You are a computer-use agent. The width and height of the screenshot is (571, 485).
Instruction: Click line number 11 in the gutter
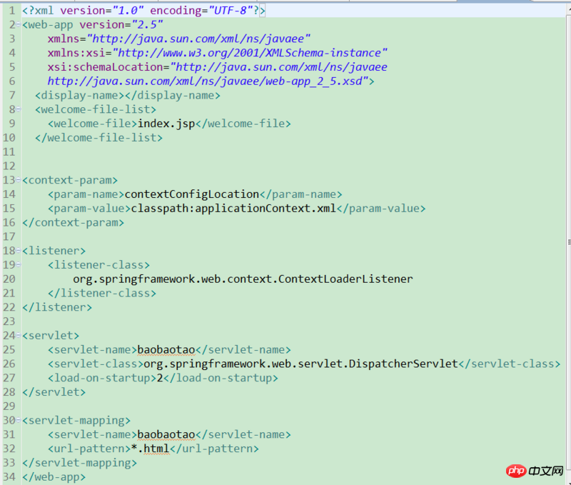point(9,152)
